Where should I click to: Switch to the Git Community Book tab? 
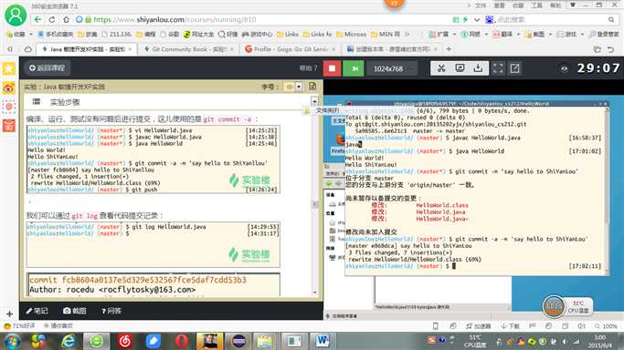click(x=189, y=49)
